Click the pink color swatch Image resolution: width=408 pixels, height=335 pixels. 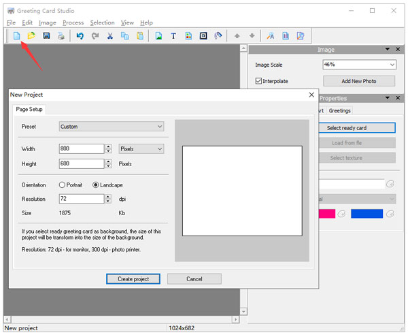326,214
